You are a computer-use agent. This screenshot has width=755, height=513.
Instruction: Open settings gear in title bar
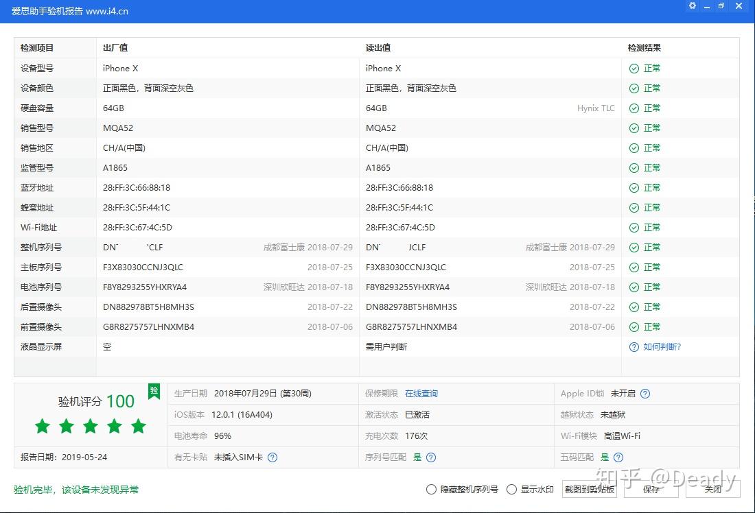692,5
